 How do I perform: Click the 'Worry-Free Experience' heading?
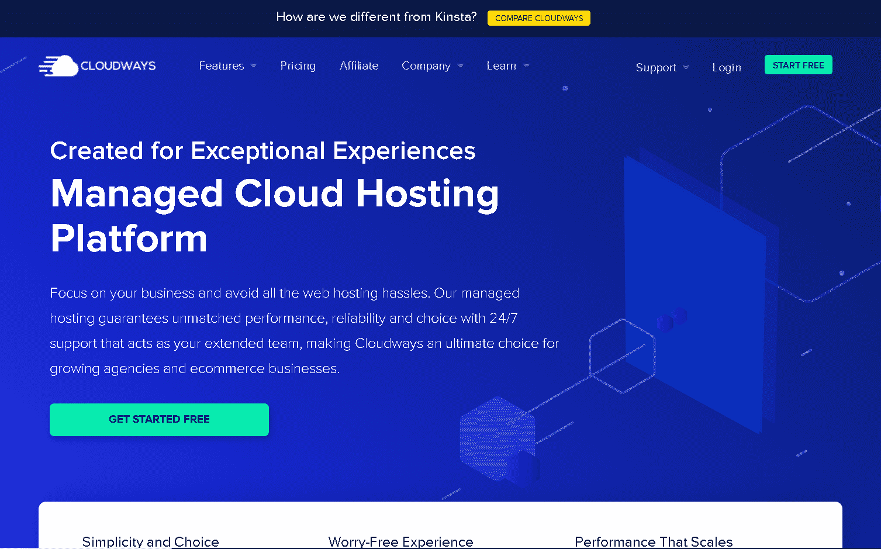coord(401,542)
